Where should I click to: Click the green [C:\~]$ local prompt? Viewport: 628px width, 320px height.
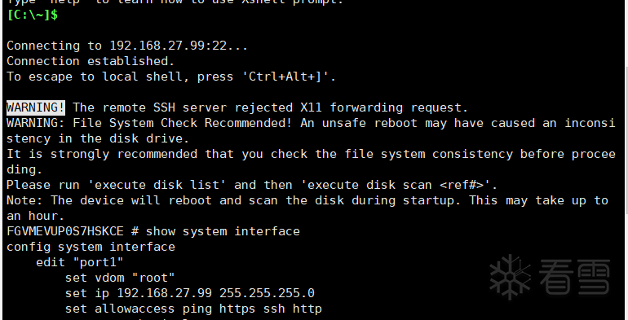point(33,15)
